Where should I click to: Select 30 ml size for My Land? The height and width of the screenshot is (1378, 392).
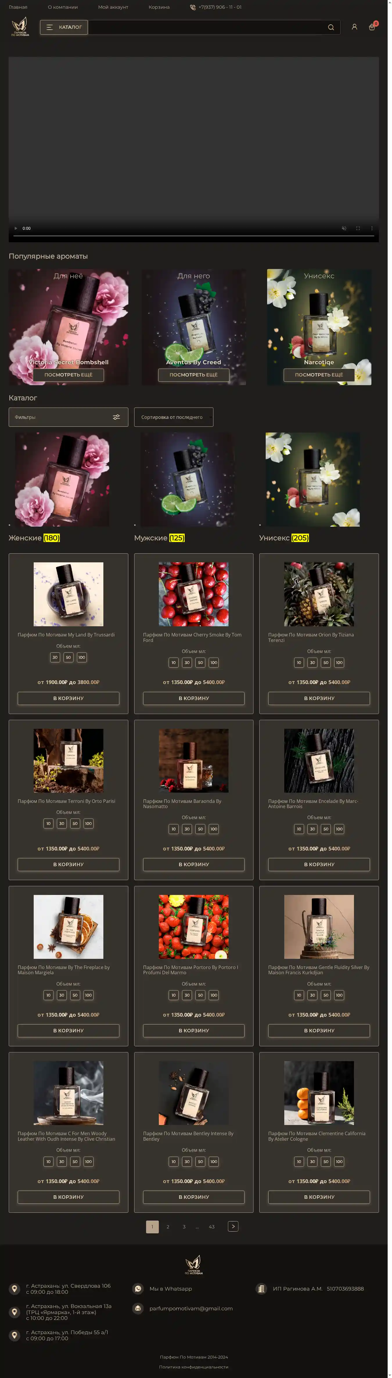[x=55, y=657]
